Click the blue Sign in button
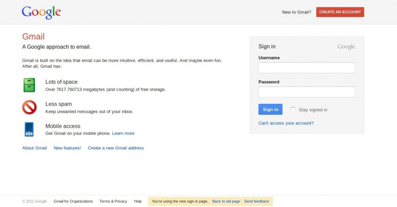 click(x=270, y=109)
